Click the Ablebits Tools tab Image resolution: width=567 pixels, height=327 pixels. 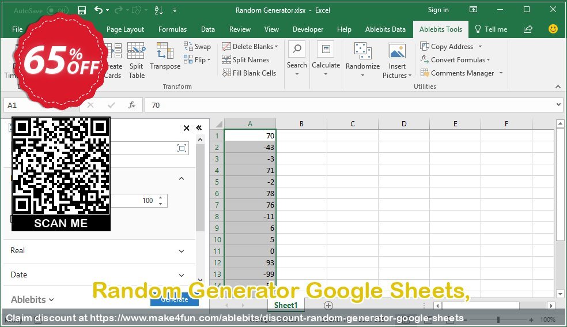[x=440, y=29]
